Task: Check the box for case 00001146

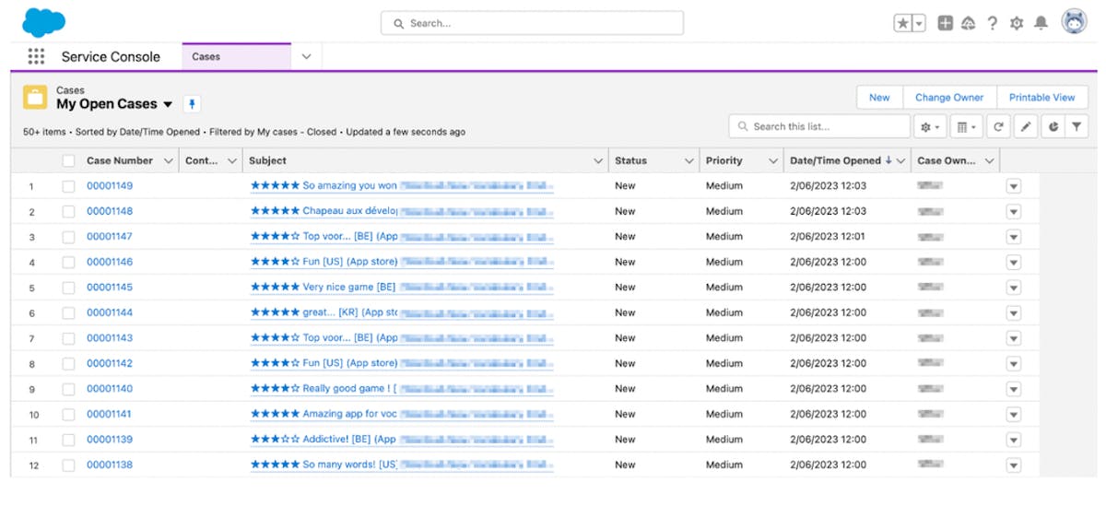Action: click(68, 262)
